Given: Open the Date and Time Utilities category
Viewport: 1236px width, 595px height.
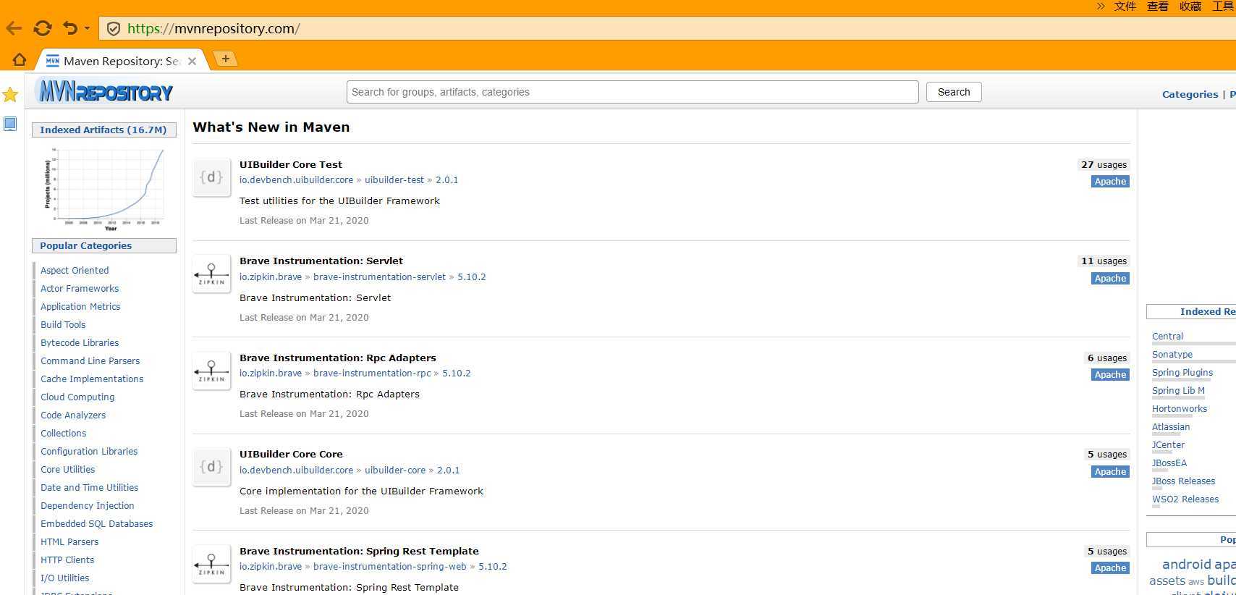Looking at the screenshot, I should point(90,488).
